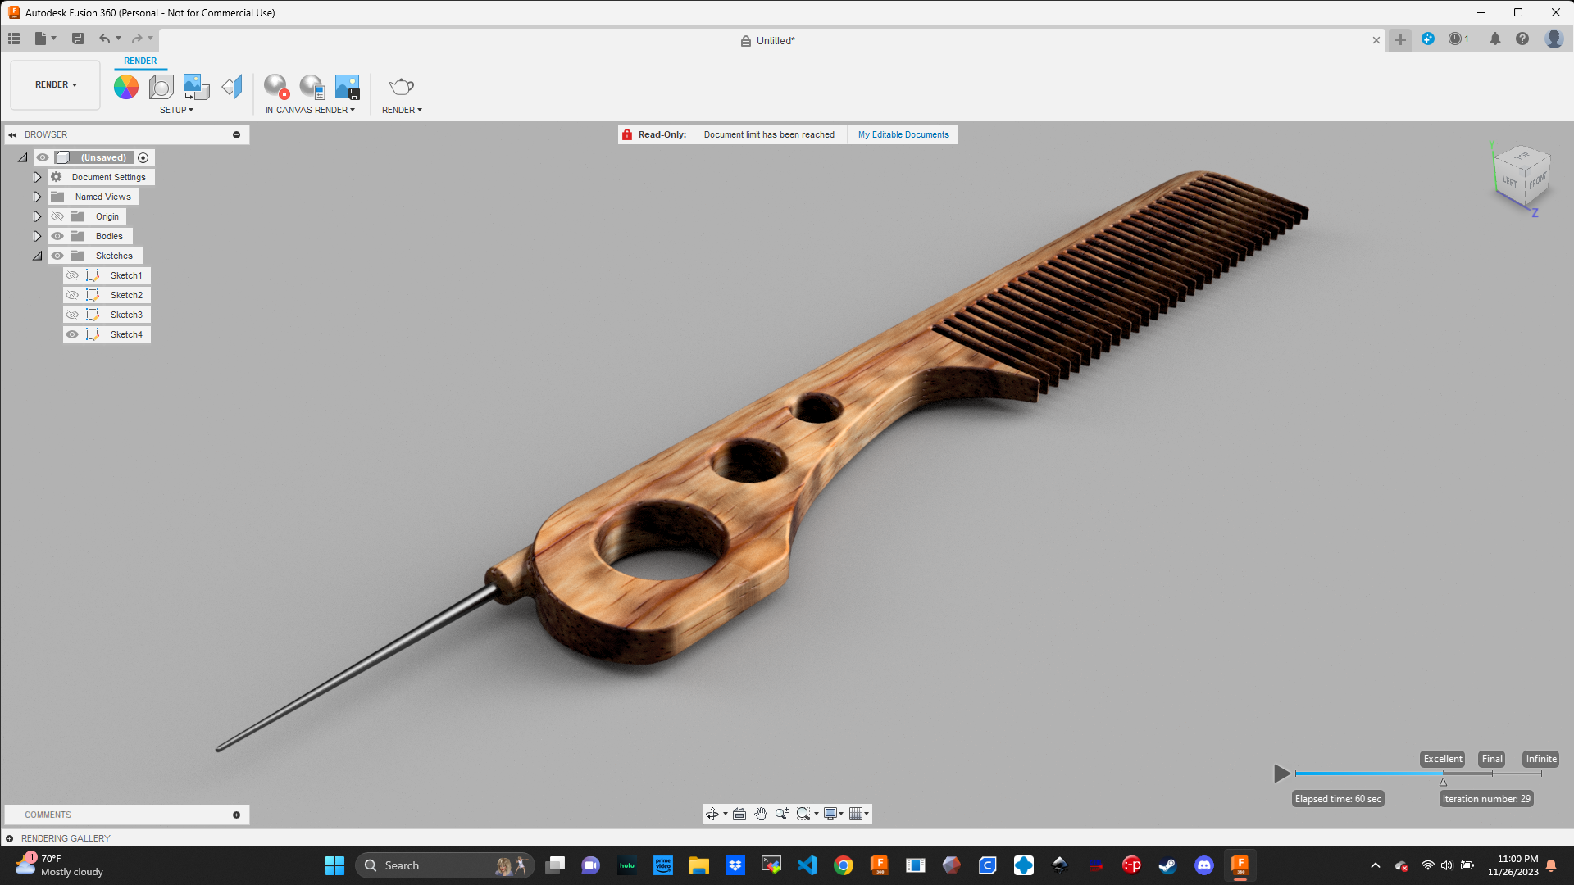Click the Windows taskbar Search box
Viewport: 1574px width, 885px height.
coord(445,865)
